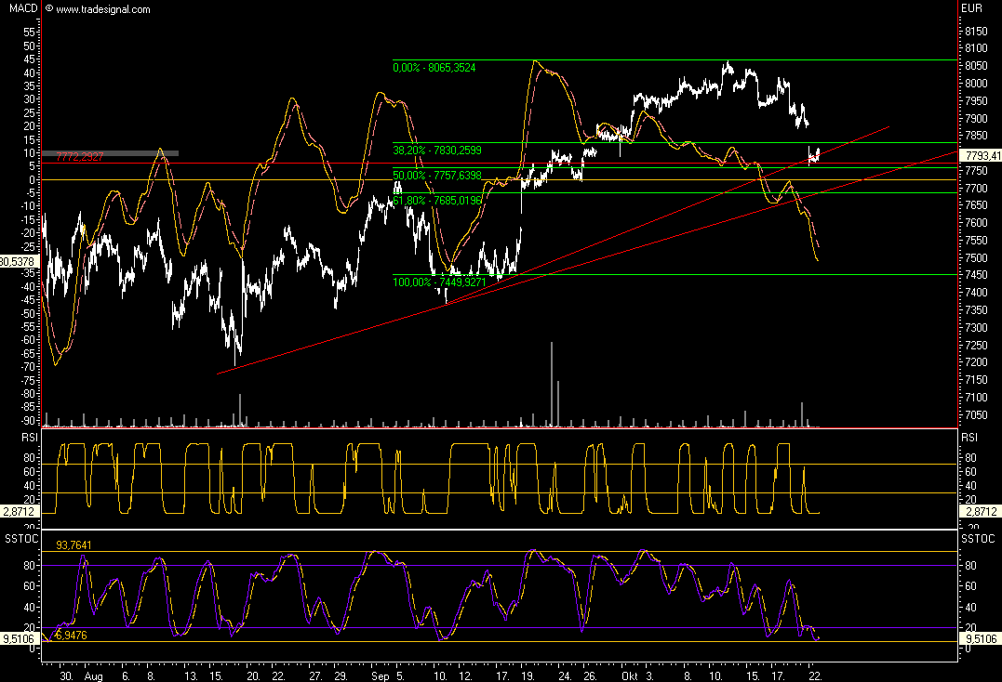Select the 0,00% - 8065,3524 Fibonacci label

(x=444, y=67)
